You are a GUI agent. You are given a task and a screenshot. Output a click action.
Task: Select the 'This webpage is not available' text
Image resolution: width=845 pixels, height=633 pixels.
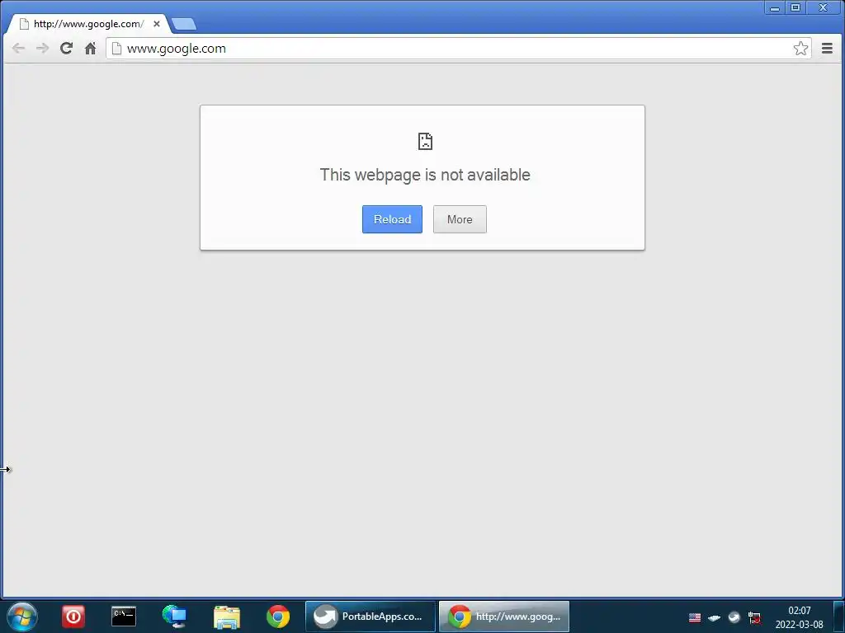click(425, 175)
